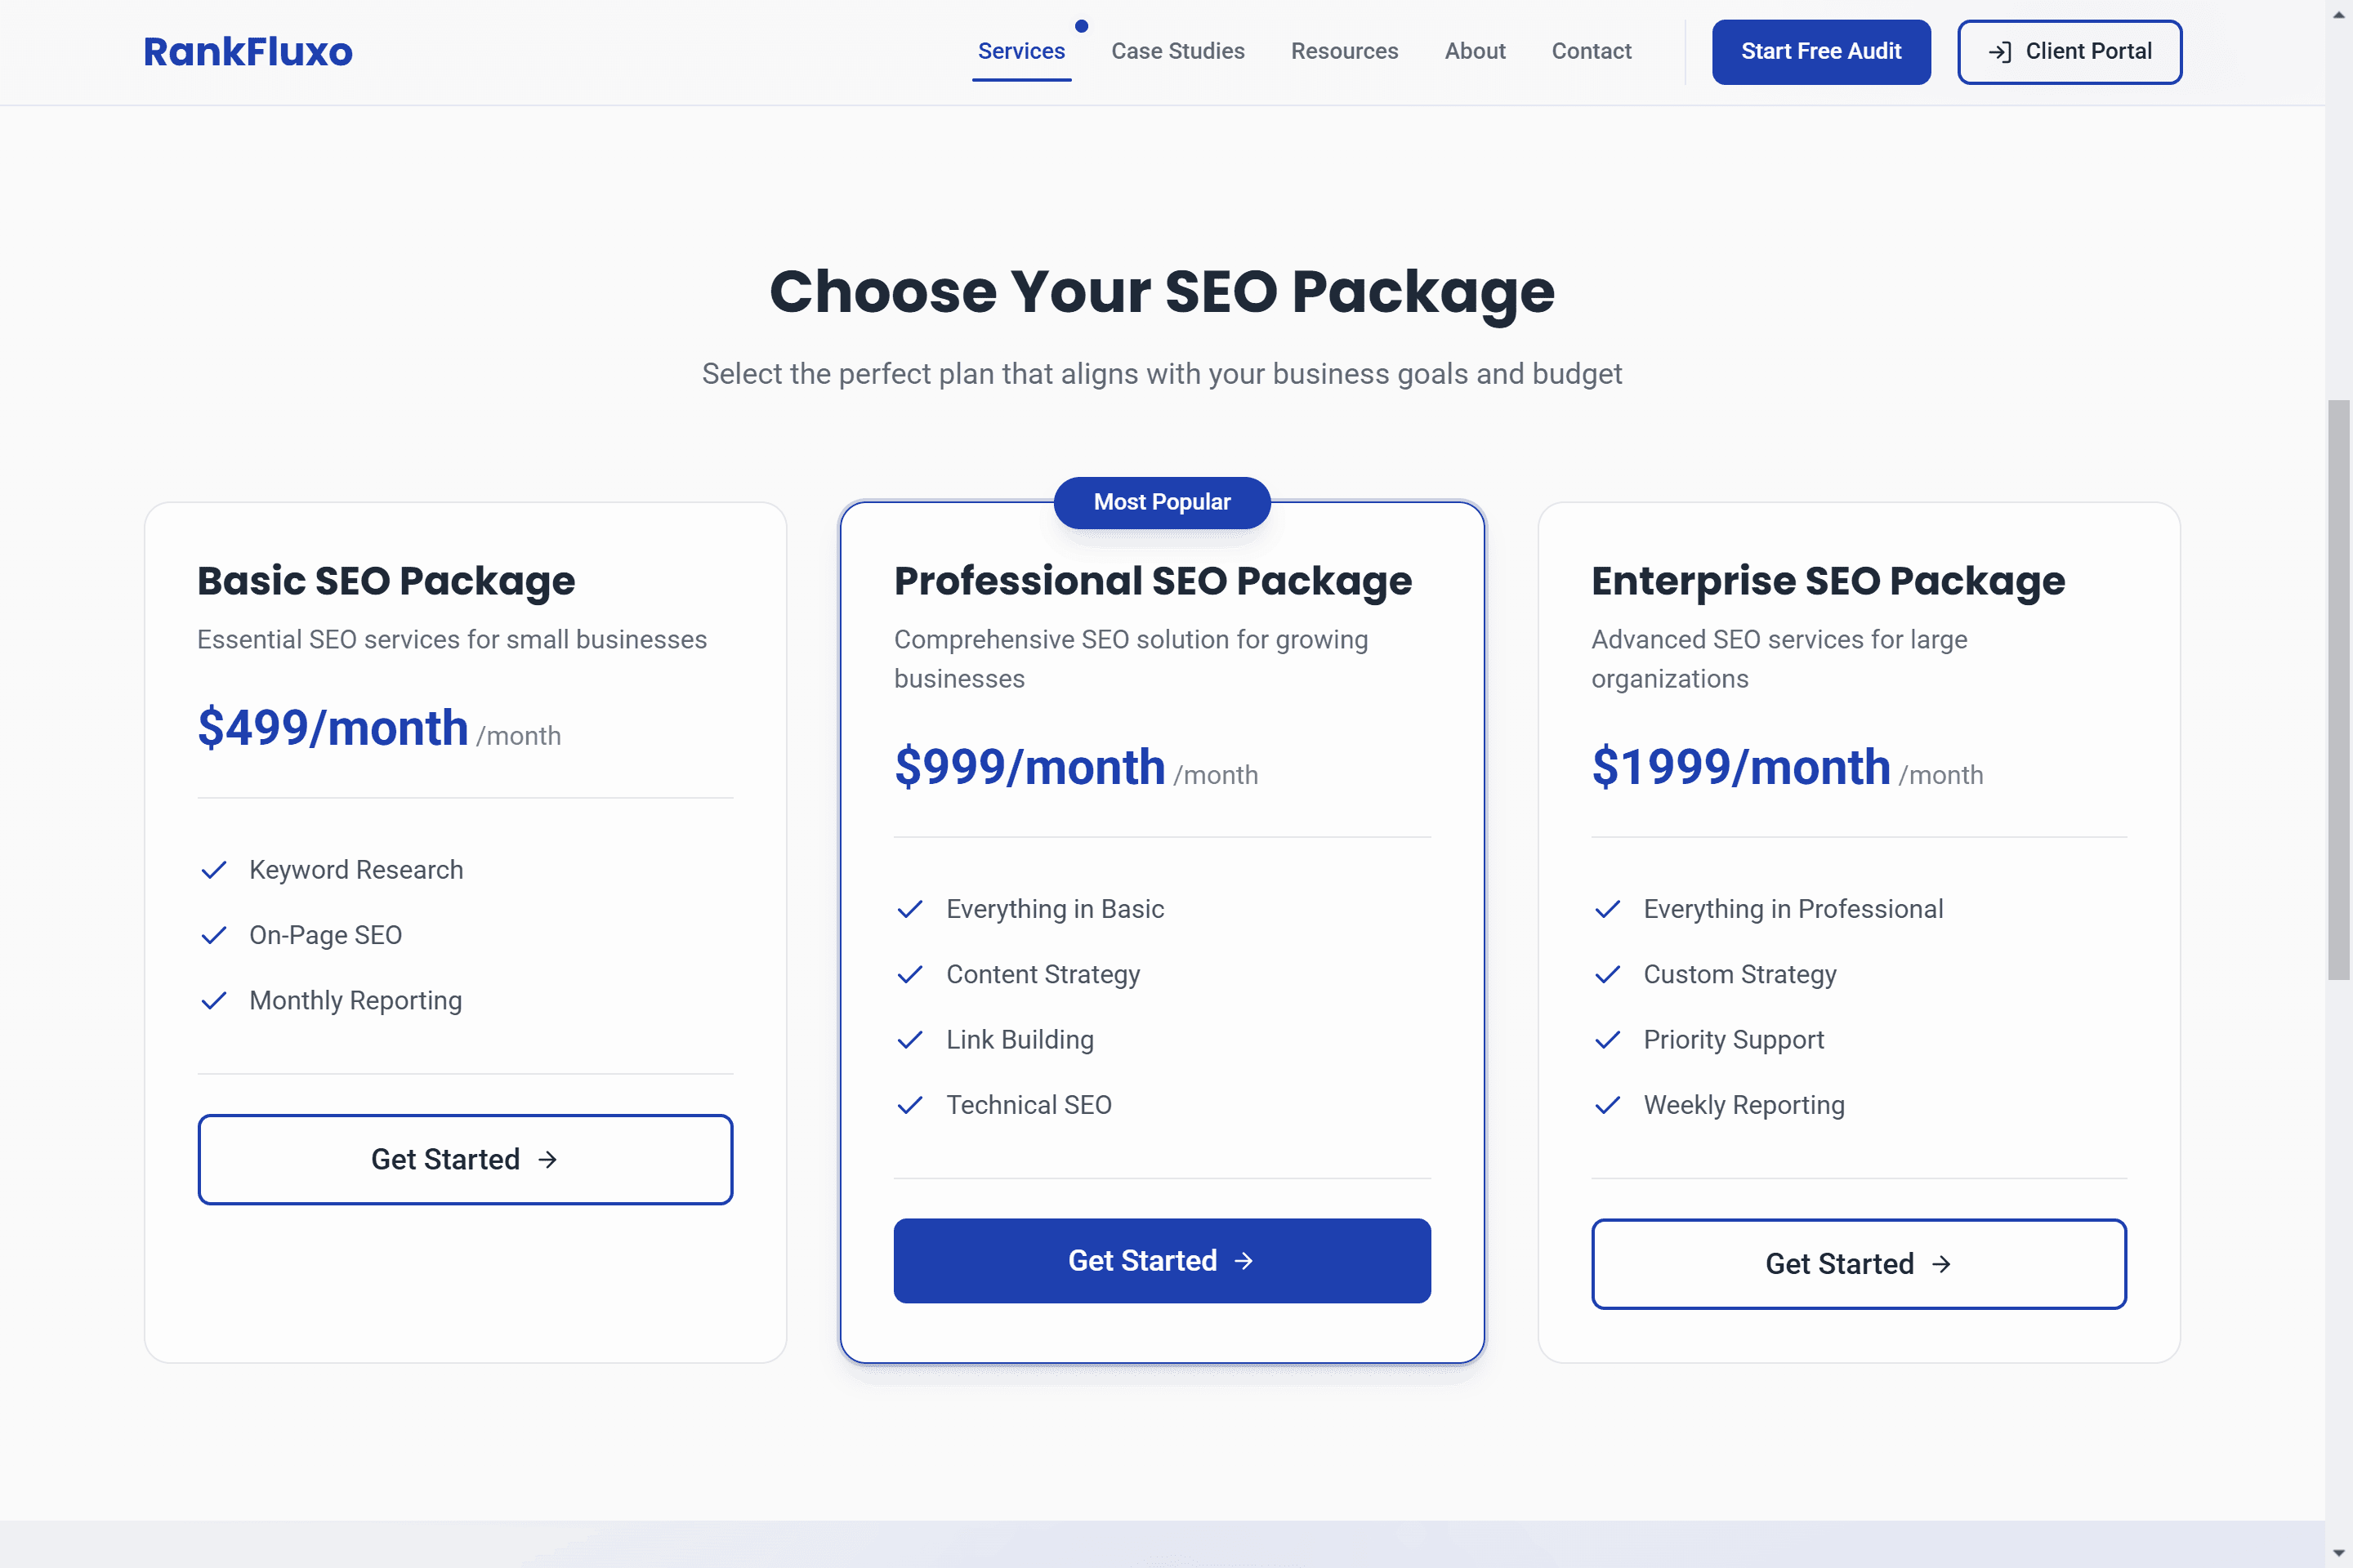Click the arrow icon on Enterprise Get Started
Screen dimensions: 2353x1568
tap(1941, 1265)
